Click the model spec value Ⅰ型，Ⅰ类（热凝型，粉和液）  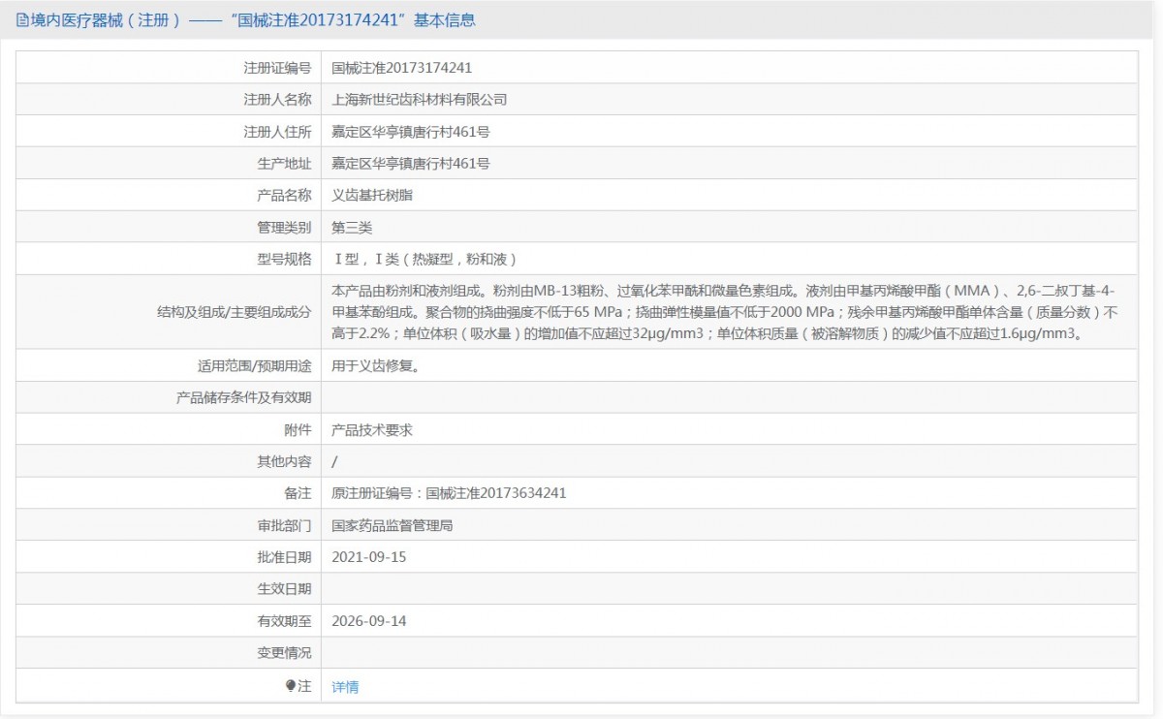pyautogui.click(x=424, y=259)
